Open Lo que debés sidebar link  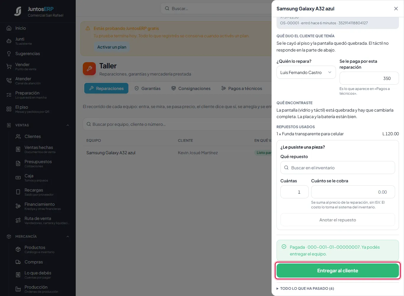pyautogui.click(x=38, y=275)
